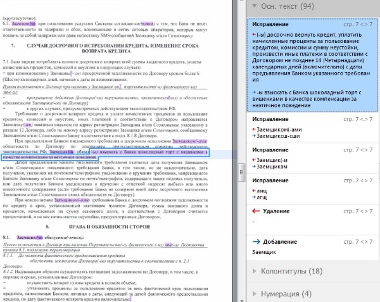Click the scrollbar thumb grip

point(241,172)
